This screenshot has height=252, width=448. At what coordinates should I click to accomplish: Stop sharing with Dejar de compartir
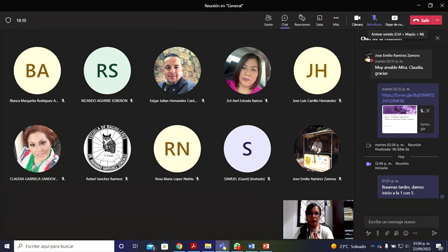395,20
